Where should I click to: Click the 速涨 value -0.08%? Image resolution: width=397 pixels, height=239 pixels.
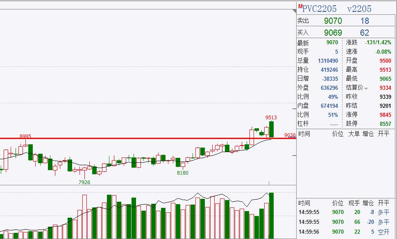pos(383,52)
